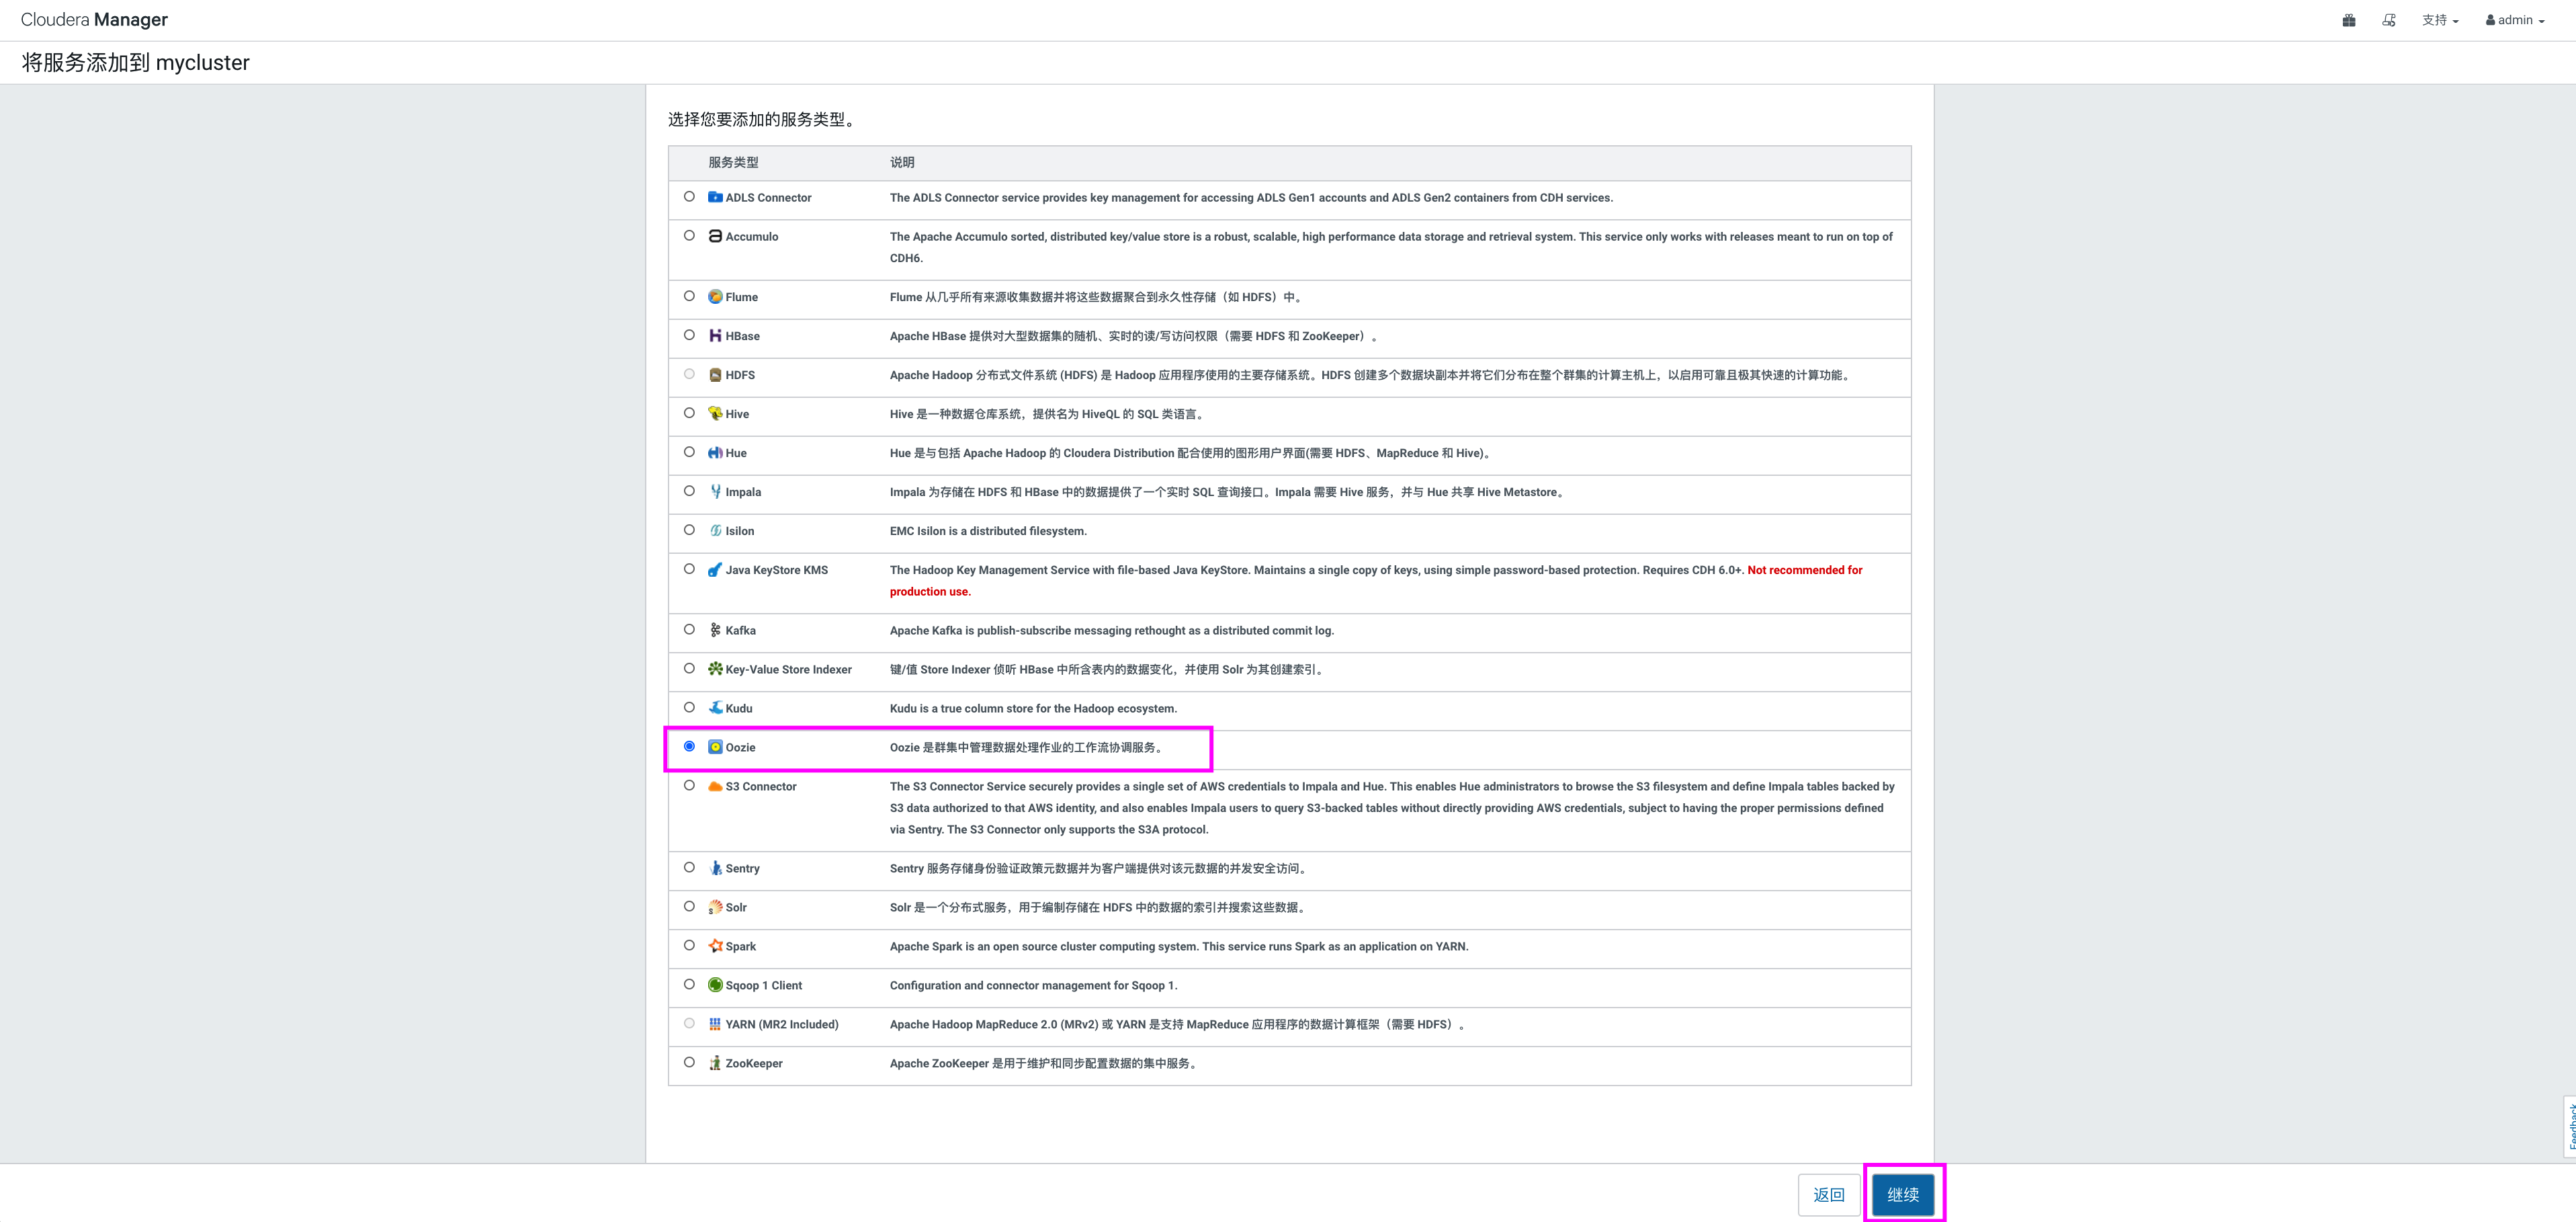Expand the admin user menu
This screenshot has width=2576, height=1222.
[2515, 20]
